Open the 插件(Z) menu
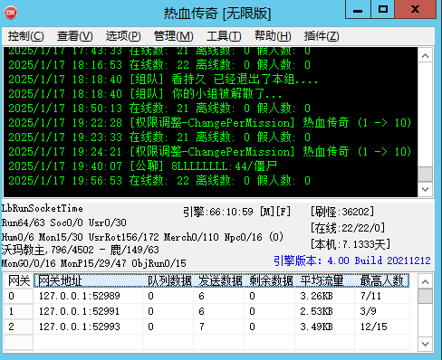The height and width of the screenshot is (360, 442). pos(322,36)
